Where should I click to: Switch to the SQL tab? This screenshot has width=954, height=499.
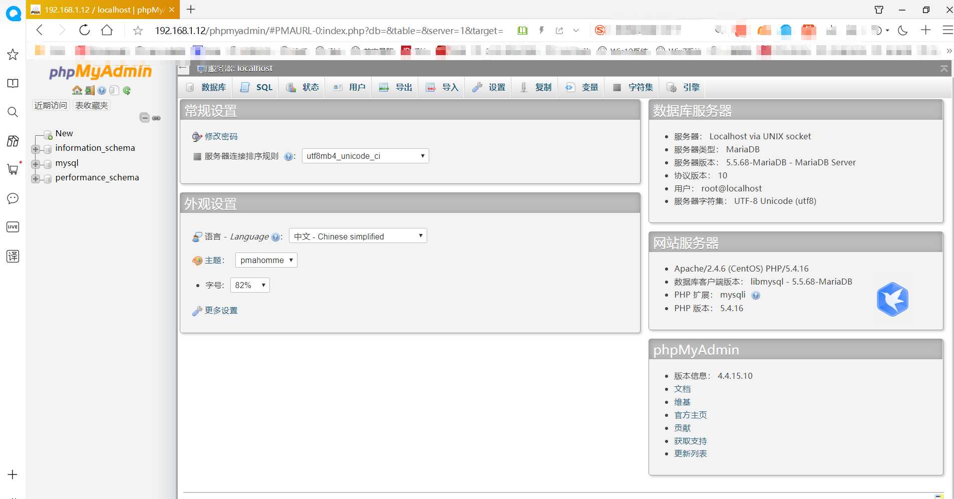click(257, 87)
